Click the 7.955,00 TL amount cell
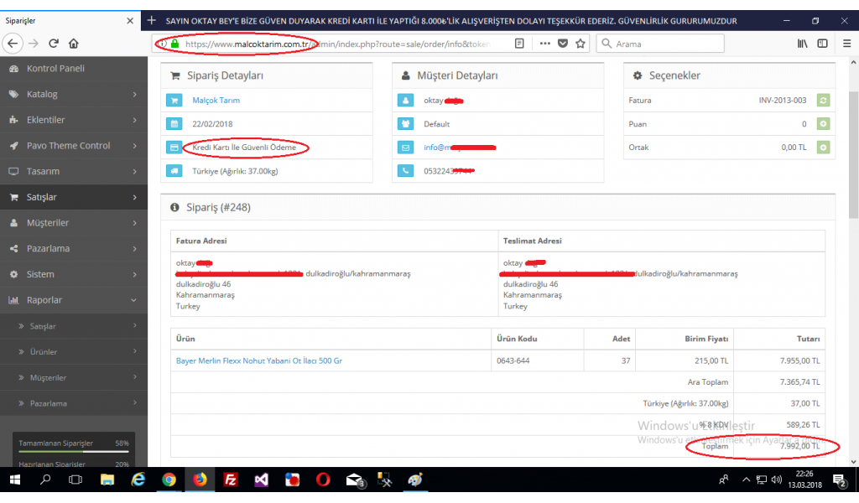This screenshot has width=859, height=503. pyautogui.click(x=779, y=360)
